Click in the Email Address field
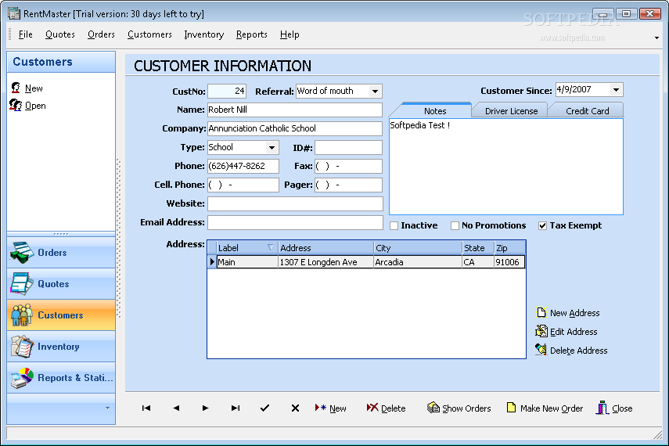The width and height of the screenshot is (669, 446). pos(295,222)
